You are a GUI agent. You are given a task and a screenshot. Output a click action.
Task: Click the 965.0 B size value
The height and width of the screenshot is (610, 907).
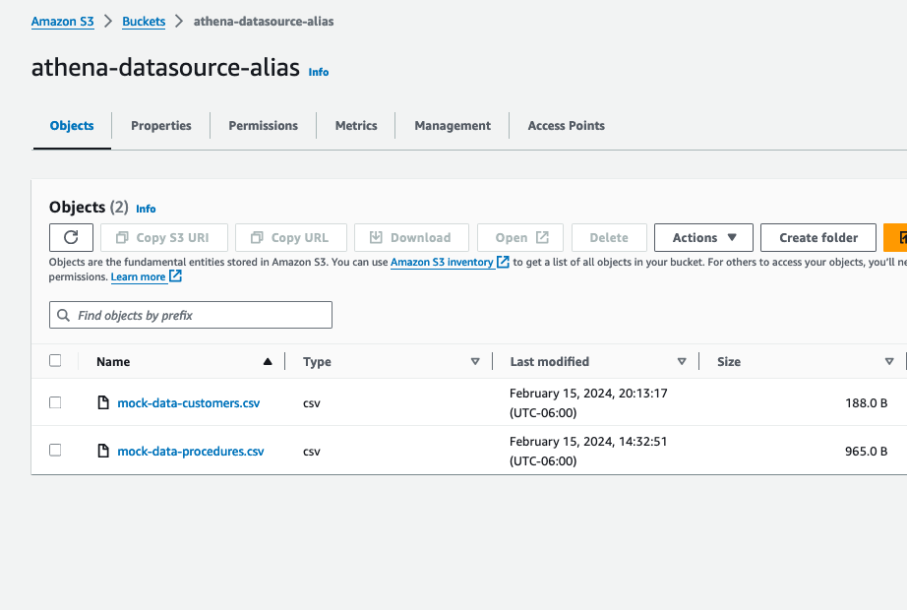click(866, 451)
